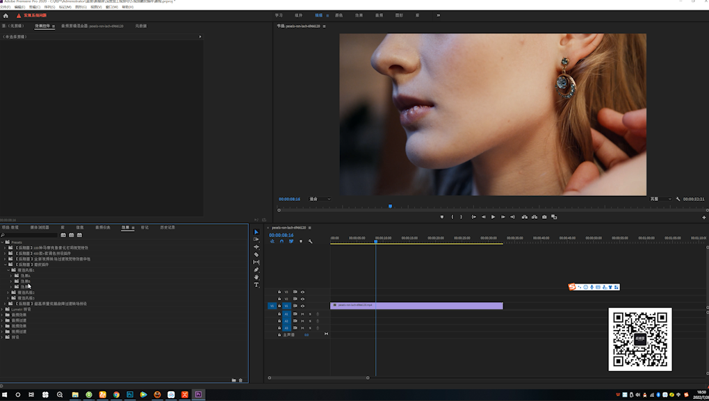Open timeline display settings wrench

pos(310,241)
